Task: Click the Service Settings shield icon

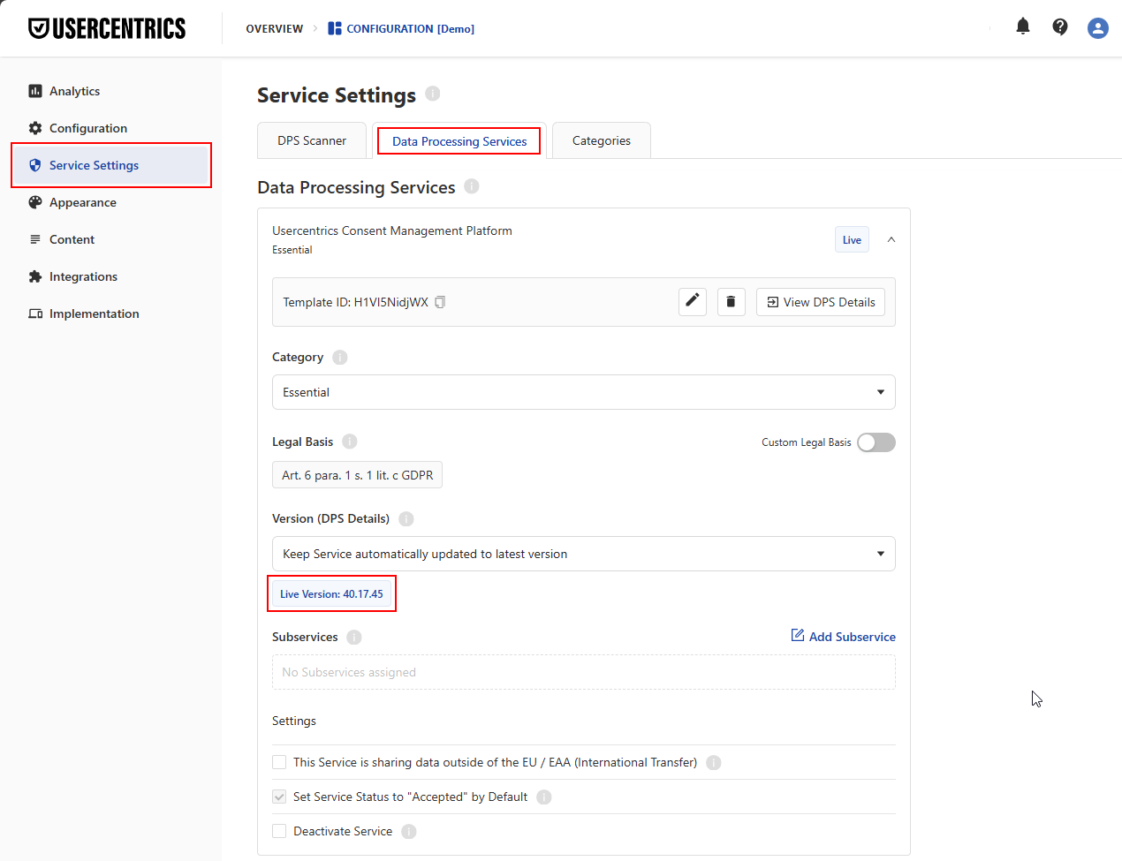Action: pos(35,165)
